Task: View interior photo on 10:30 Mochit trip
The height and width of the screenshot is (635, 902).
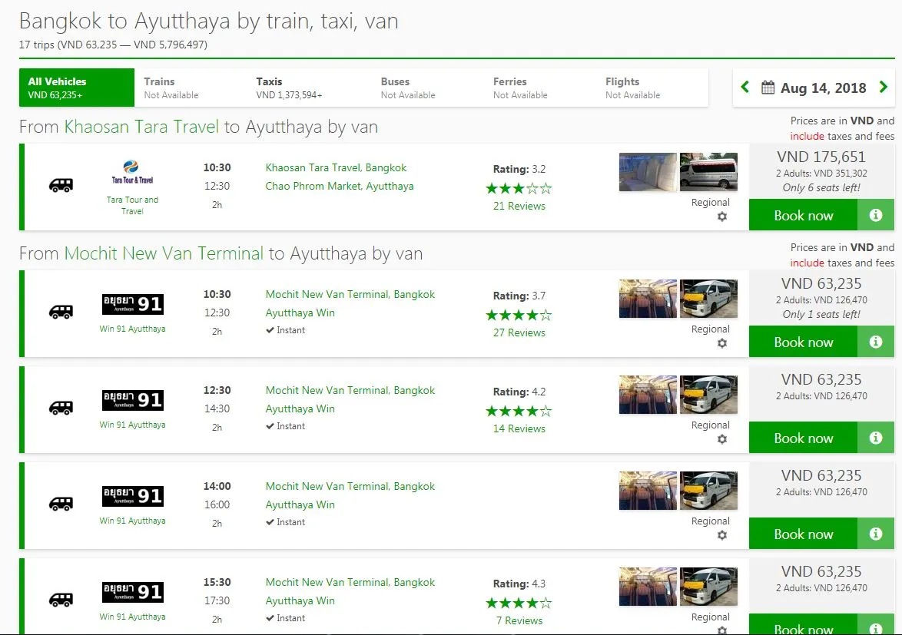Action: pos(648,299)
